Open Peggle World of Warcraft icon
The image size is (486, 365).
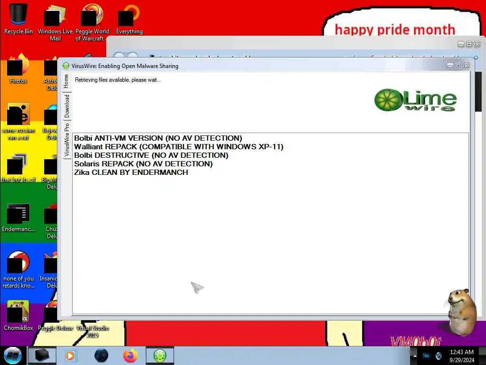(92, 23)
